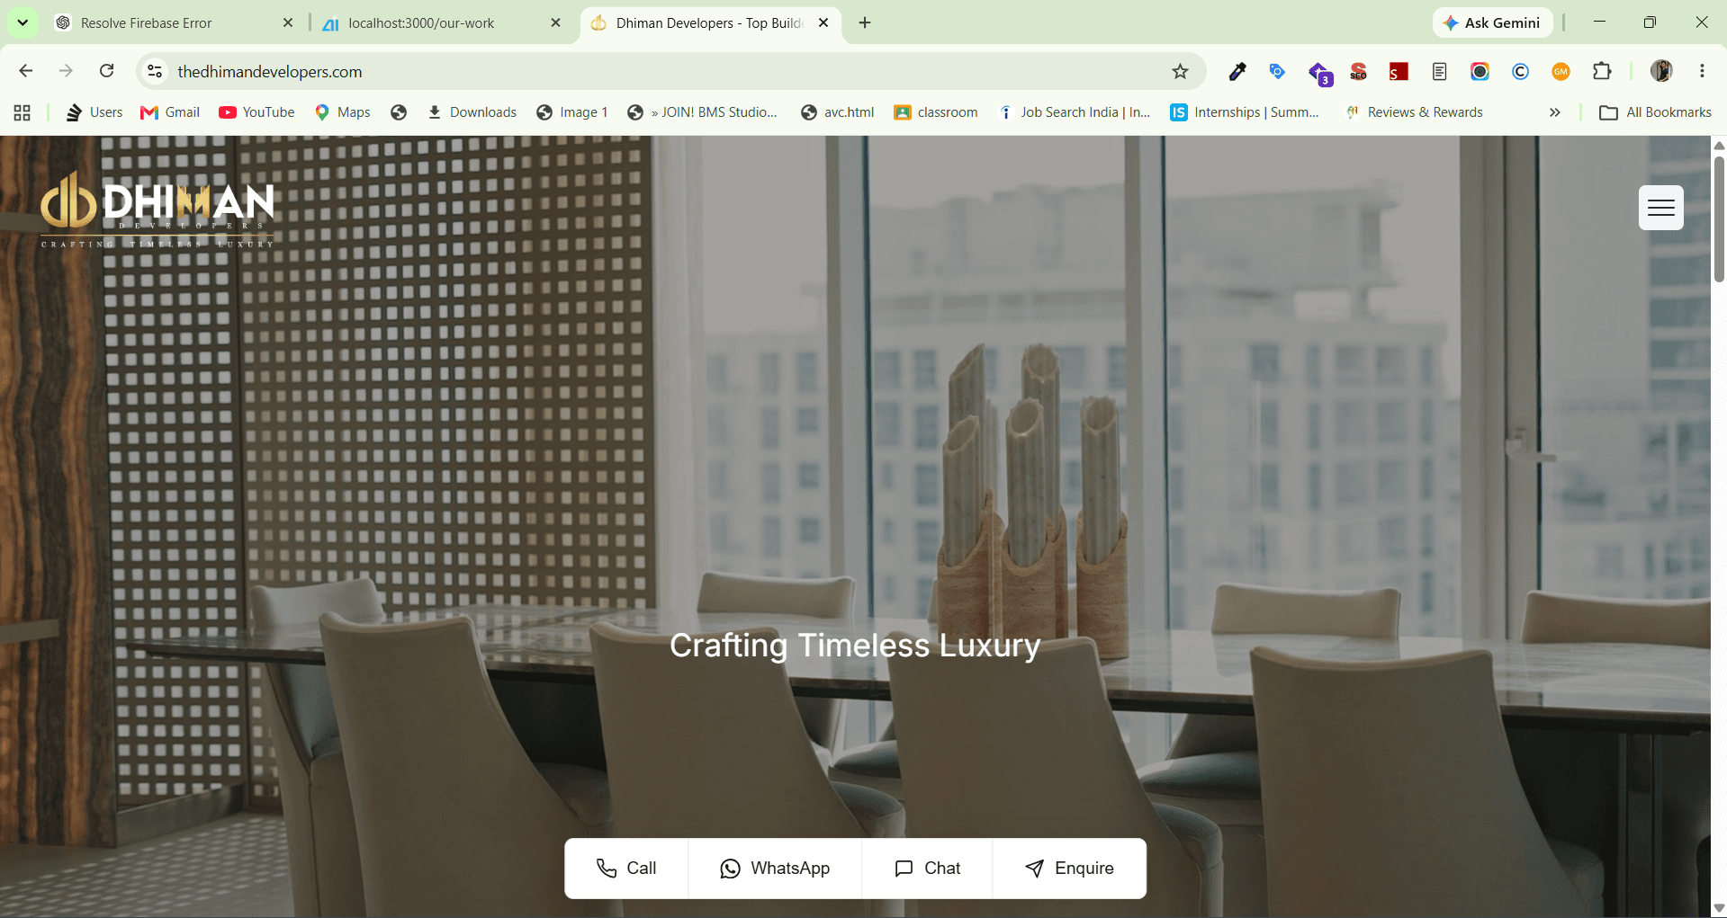Image resolution: width=1727 pixels, height=918 pixels.
Task: View site information icon in address bar
Action: [x=155, y=71]
